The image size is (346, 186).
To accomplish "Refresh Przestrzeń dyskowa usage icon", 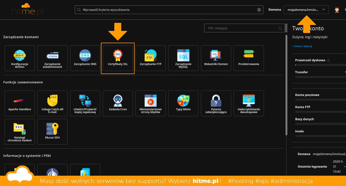I will [x=328, y=60].
